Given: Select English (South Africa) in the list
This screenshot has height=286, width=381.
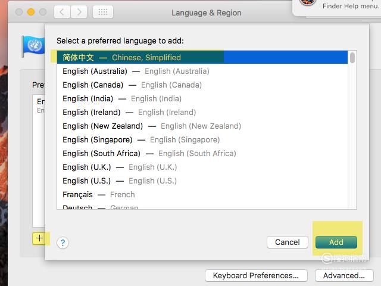Looking at the screenshot, I should coord(202,154).
